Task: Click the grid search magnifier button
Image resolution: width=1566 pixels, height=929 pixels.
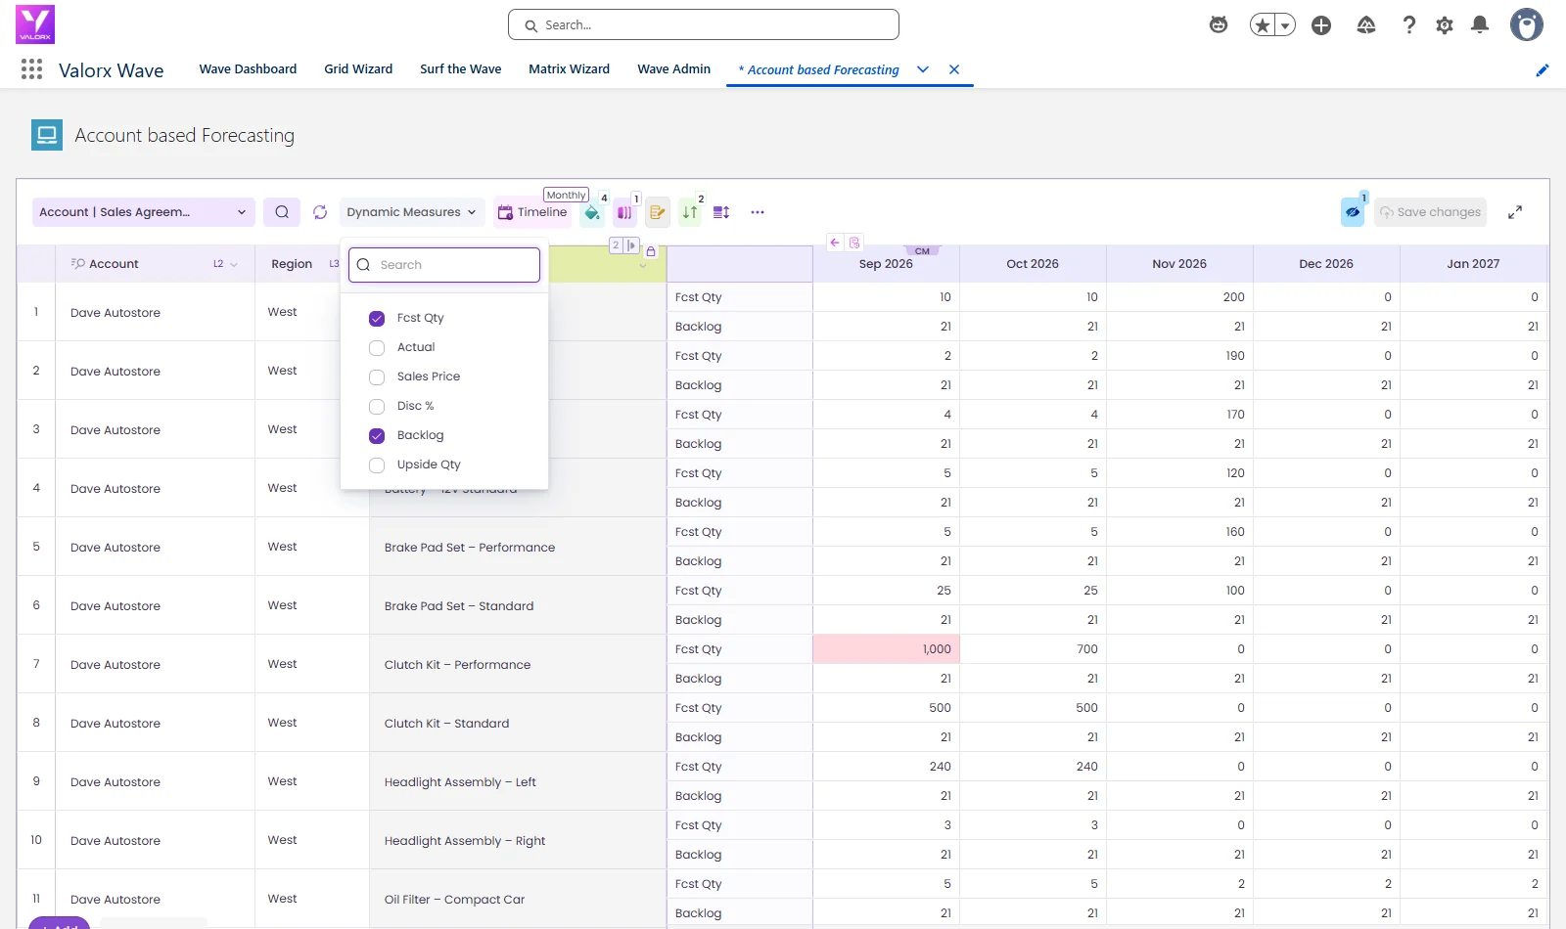Action: click(x=282, y=212)
